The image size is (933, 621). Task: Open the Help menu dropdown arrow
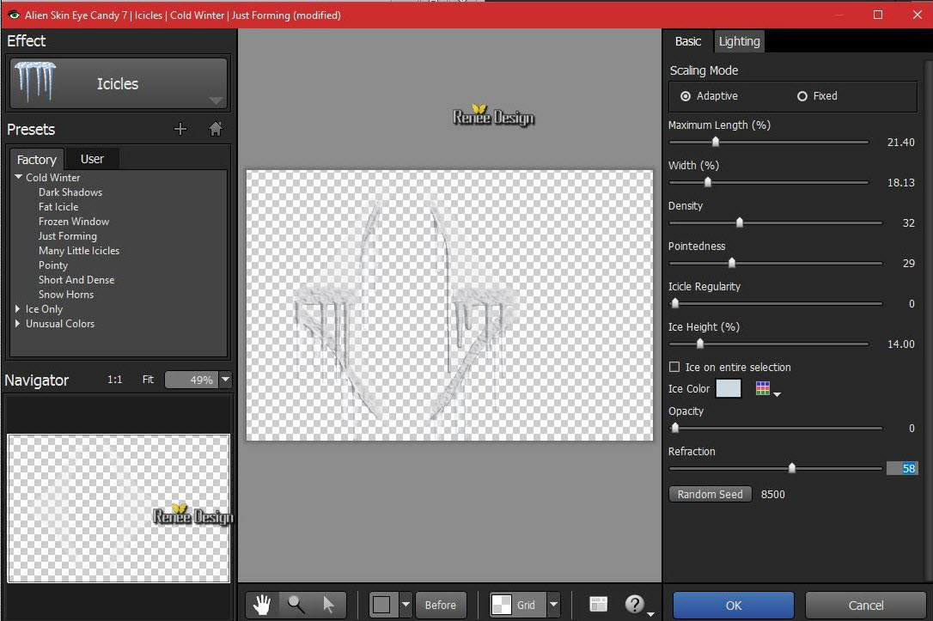click(651, 614)
